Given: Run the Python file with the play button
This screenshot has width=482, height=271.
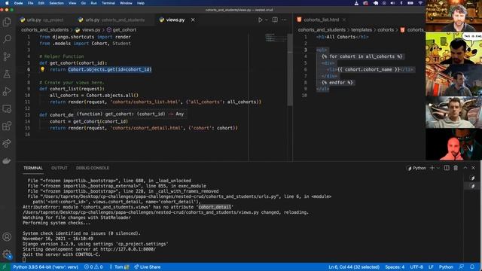Looking at the screenshot, I should (x=260, y=20).
